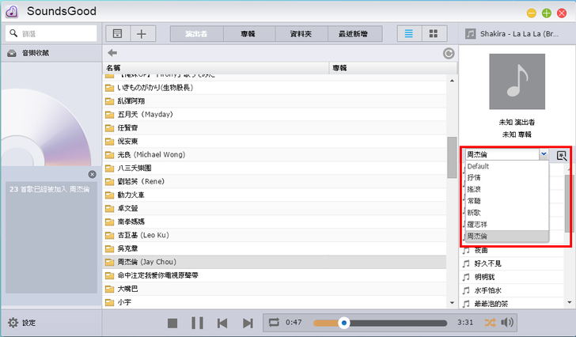Open 設定 settings at bottom left

(x=22, y=323)
